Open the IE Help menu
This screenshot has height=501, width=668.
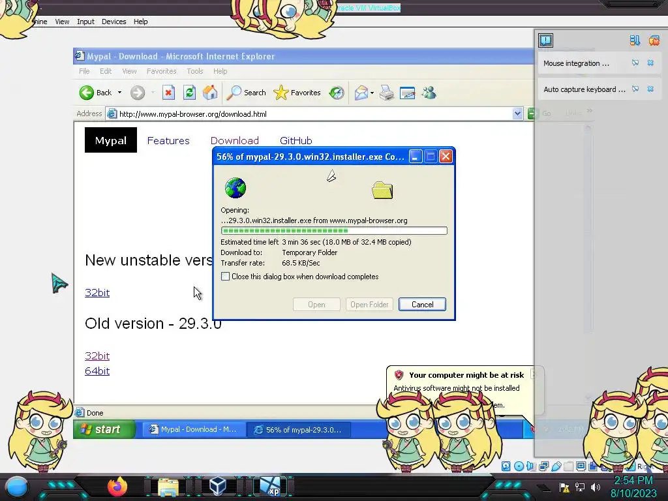pyautogui.click(x=220, y=71)
